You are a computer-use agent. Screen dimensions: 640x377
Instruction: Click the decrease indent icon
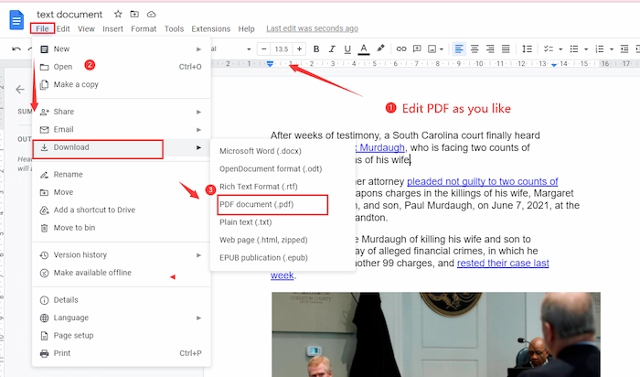click(624, 49)
